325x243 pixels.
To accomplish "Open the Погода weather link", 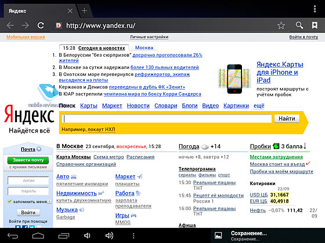I will (189, 146).
